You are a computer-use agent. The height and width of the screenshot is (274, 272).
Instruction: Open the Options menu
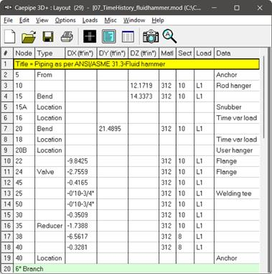point(65,20)
